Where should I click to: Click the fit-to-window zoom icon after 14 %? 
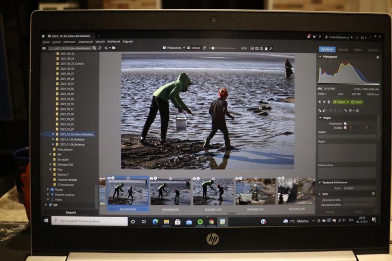coord(257,48)
